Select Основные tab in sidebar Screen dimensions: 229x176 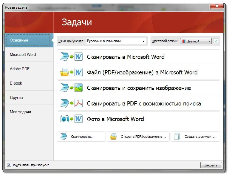pyautogui.click(x=29, y=40)
